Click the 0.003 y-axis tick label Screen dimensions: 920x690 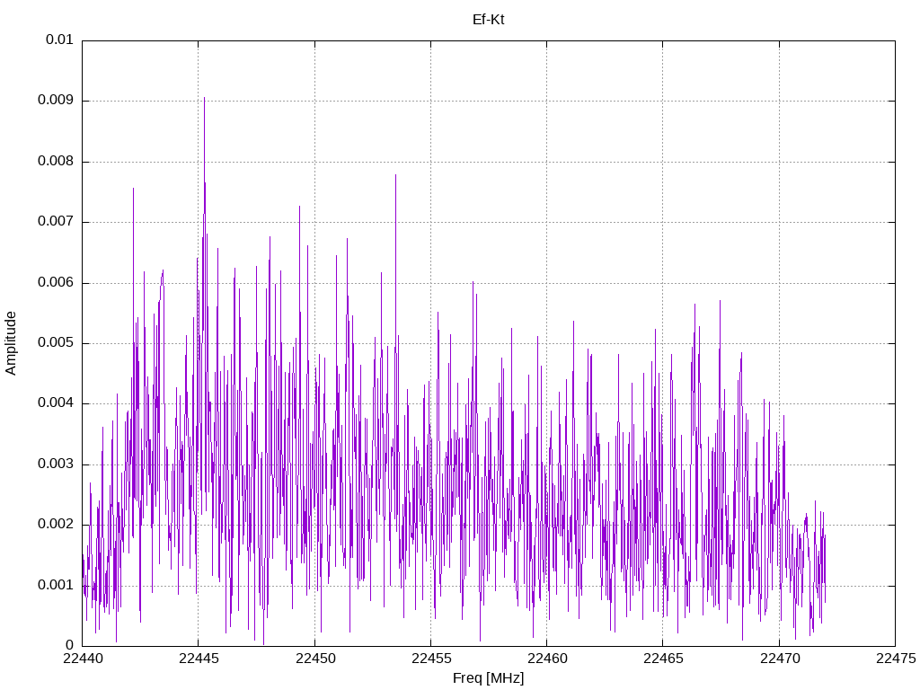57,464
